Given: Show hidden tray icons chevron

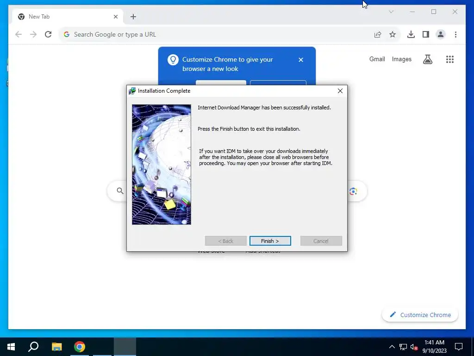Looking at the screenshot, I should pos(392,347).
